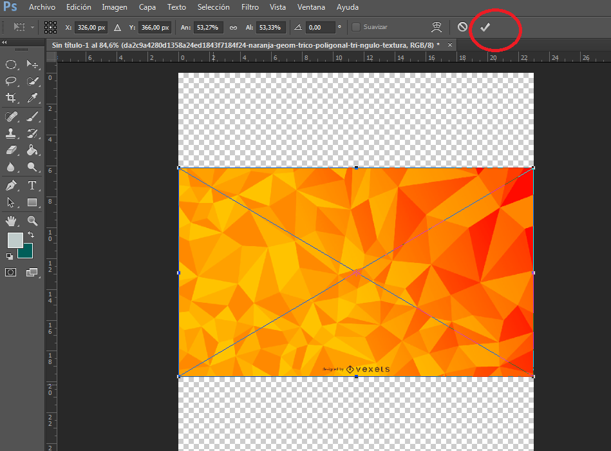Click transform center reference point

pos(356,272)
